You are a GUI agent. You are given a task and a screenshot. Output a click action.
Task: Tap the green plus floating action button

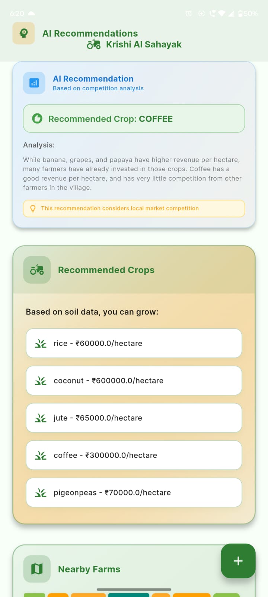(x=238, y=561)
